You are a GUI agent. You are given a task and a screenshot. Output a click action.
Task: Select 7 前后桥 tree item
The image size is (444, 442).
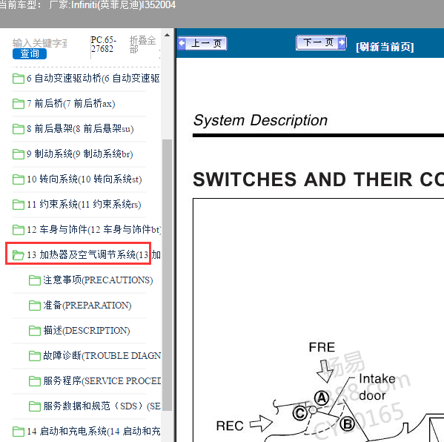[x=71, y=104]
